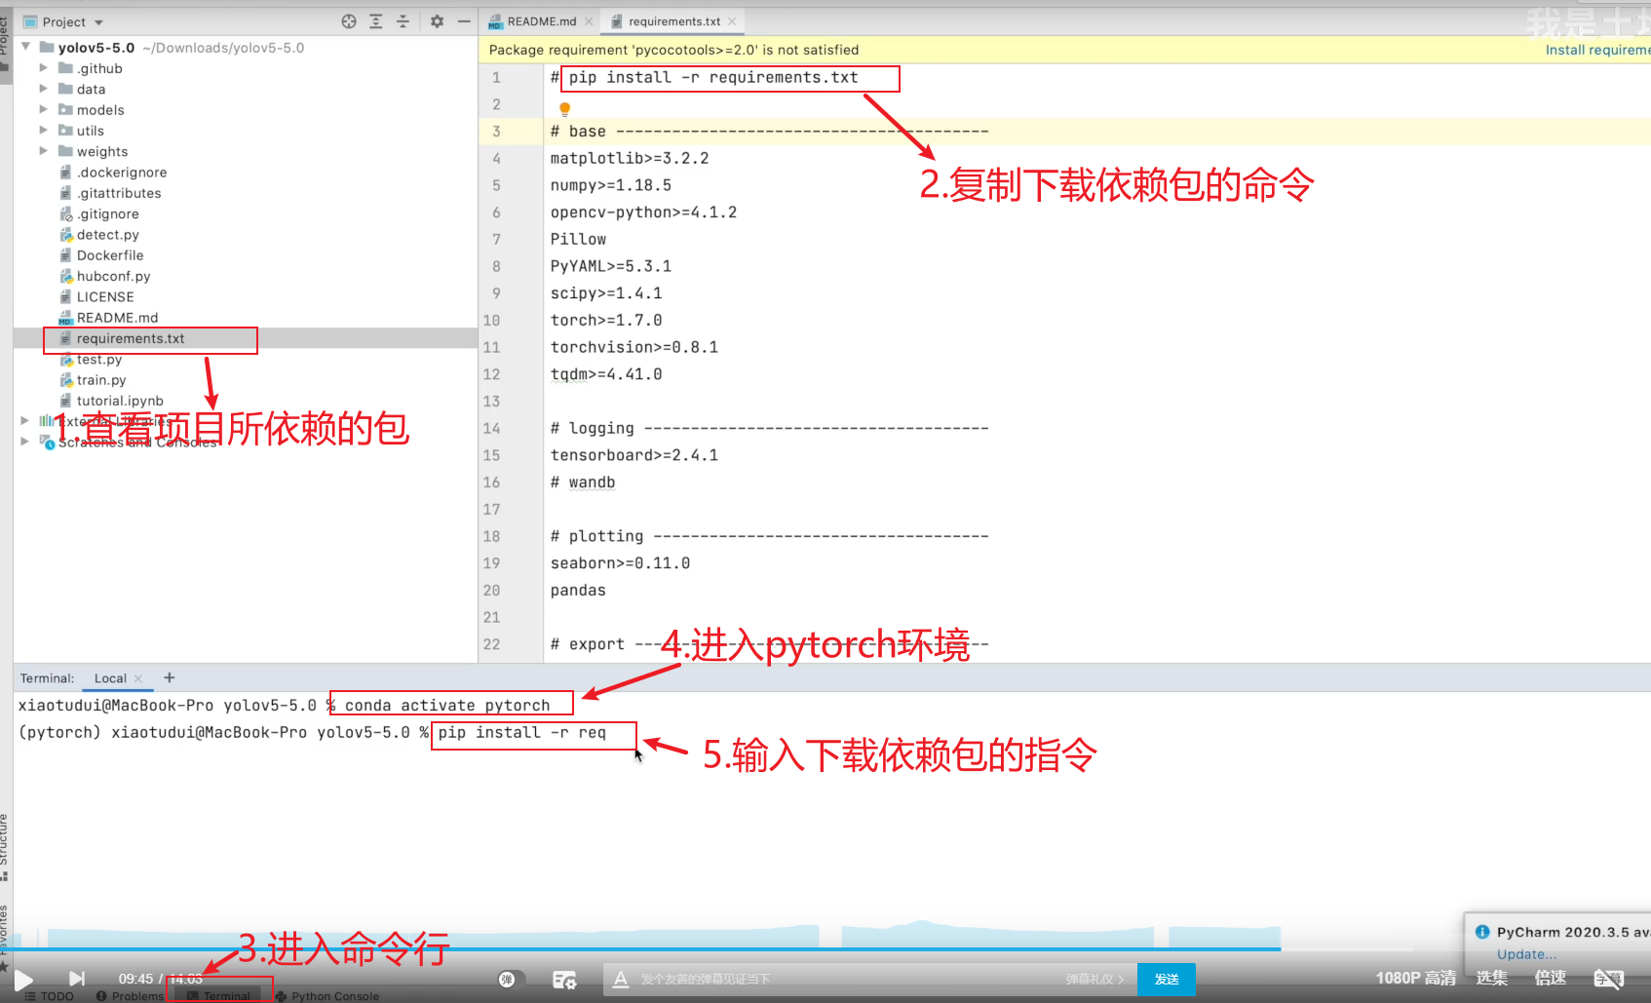Expand the data folder arrow
The width and height of the screenshot is (1651, 1003).
click(x=43, y=89)
